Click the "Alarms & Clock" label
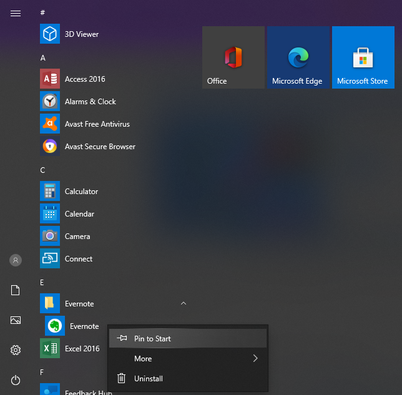 [x=91, y=102]
